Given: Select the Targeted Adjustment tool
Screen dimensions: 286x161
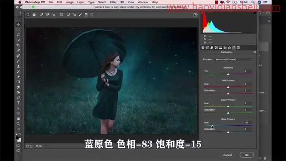Looking at the screenshot, I should 54,15.
